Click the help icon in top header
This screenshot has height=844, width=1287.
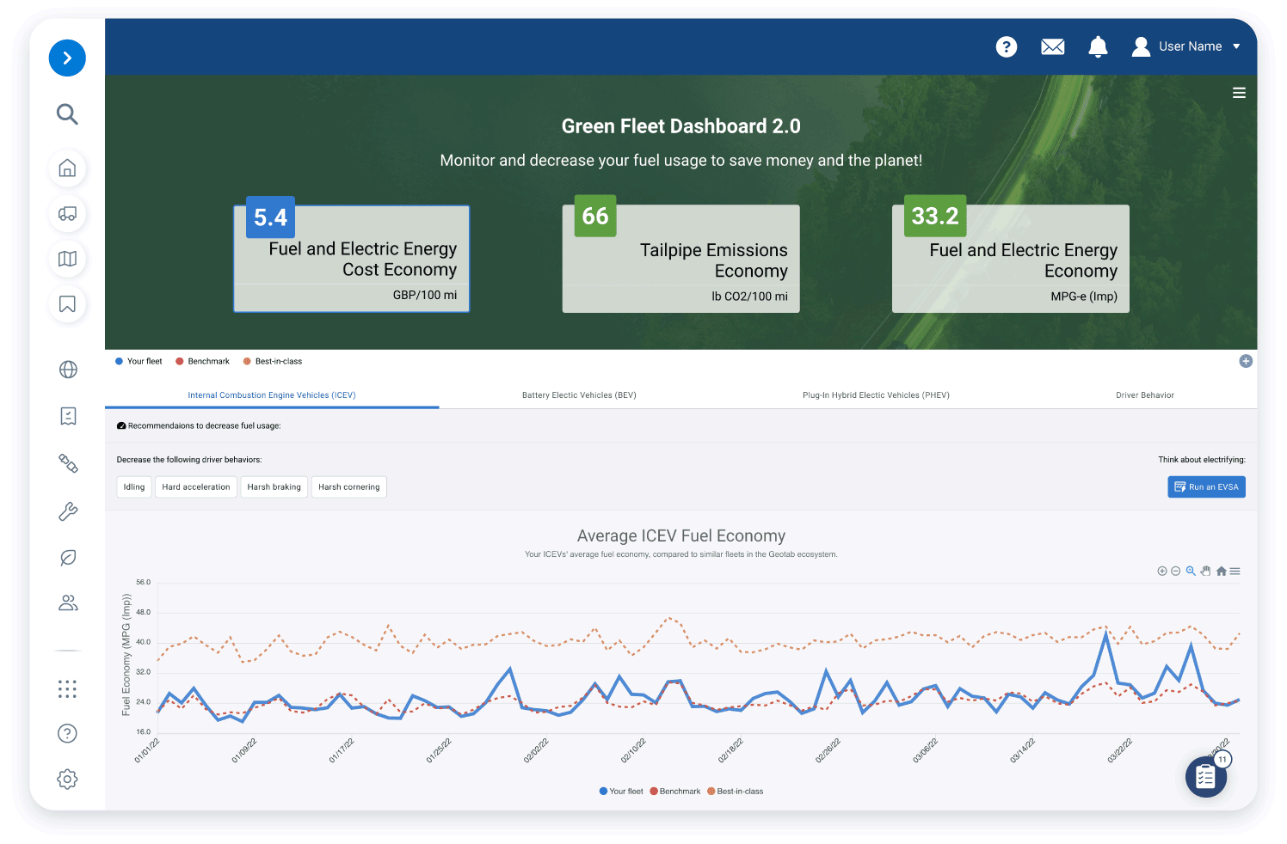(1007, 46)
